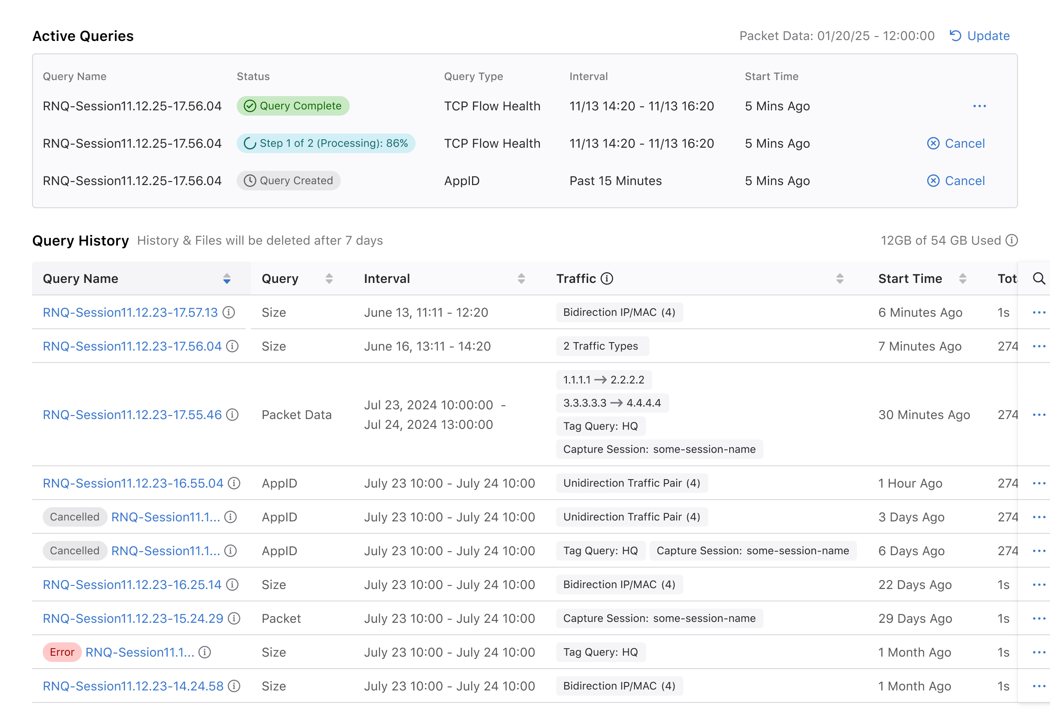Click the Query Created status badge
The height and width of the screenshot is (726, 1050).
[288, 181]
